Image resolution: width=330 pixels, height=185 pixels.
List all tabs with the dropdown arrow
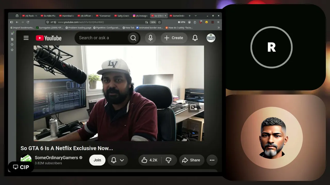tap(196, 16)
